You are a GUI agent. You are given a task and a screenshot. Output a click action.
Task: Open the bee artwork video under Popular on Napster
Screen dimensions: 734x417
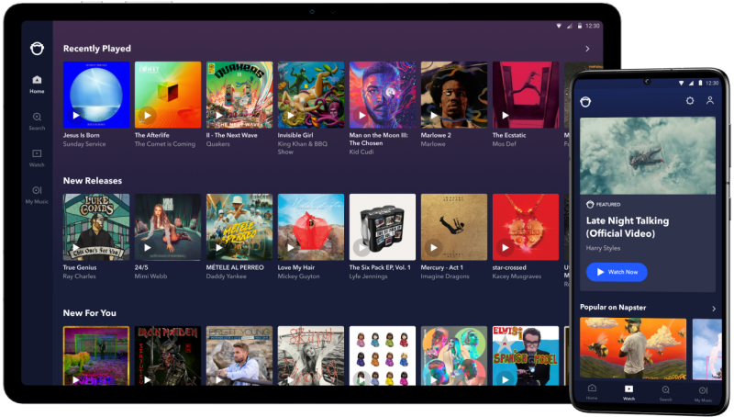coord(633,349)
